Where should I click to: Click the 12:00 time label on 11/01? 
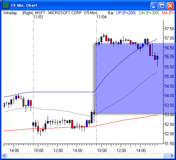(x=58, y=151)
